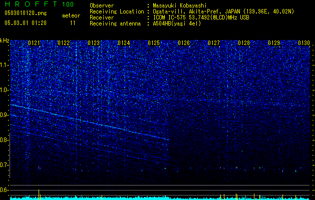Image resolution: width=315 pixels, height=200 pixels.
Task: Click the 0130 time marker
Action: (304, 43)
